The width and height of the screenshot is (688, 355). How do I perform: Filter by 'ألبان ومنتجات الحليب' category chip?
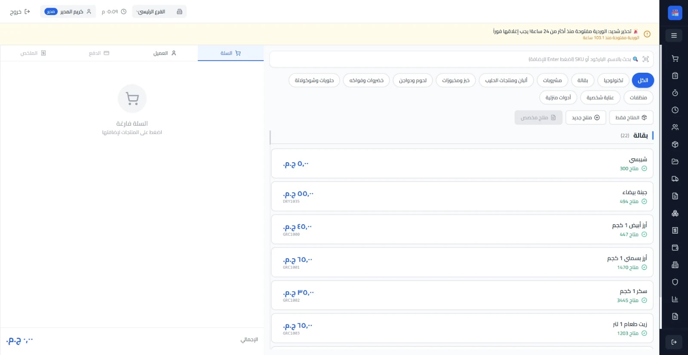point(506,80)
